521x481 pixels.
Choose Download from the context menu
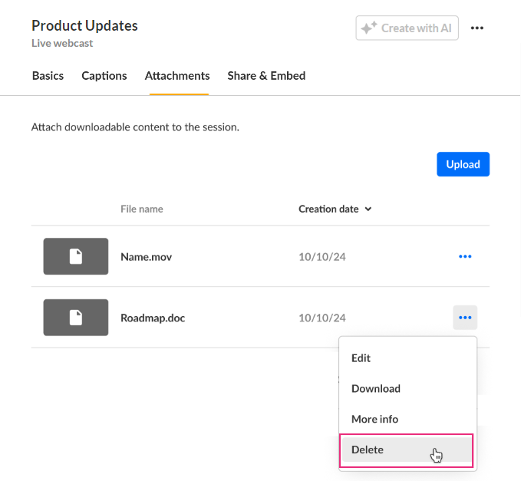(x=376, y=389)
